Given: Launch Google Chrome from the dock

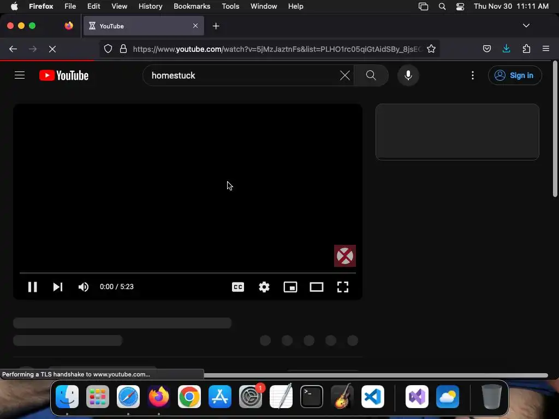Looking at the screenshot, I should pyautogui.click(x=189, y=397).
